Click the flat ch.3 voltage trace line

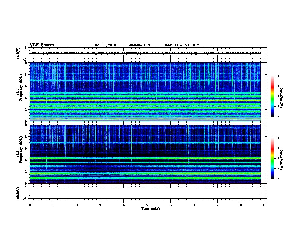145,193
